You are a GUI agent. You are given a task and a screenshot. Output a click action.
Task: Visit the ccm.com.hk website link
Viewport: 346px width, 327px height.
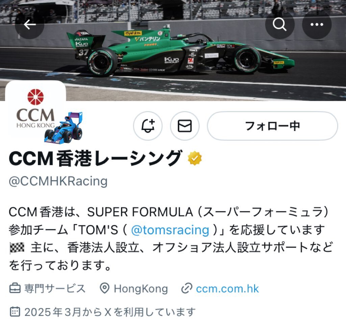click(227, 289)
